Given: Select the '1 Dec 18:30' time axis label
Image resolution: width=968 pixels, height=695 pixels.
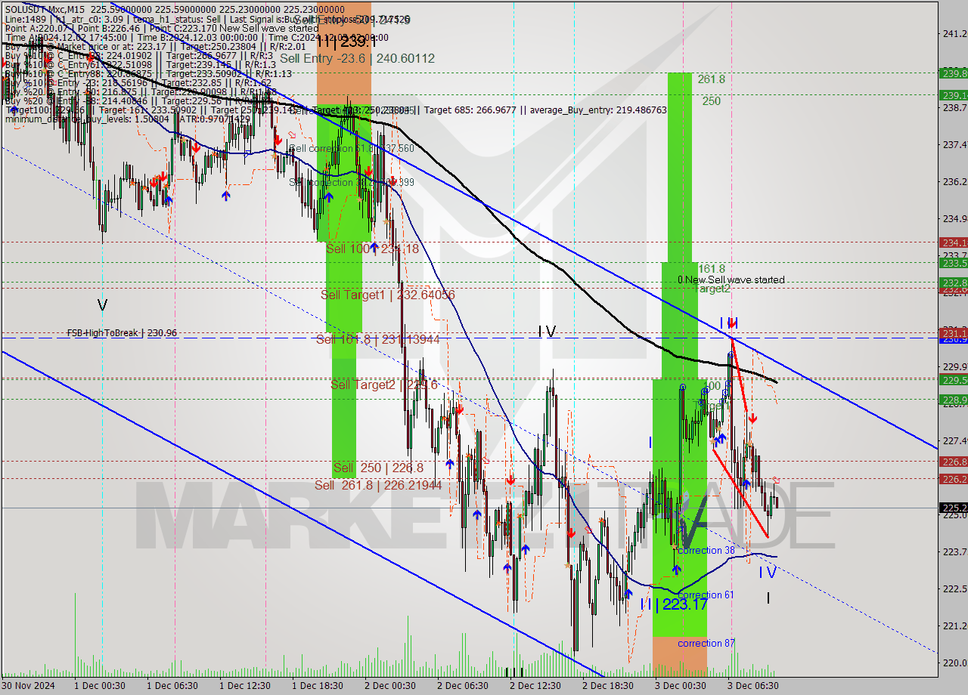Looking at the screenshot, I should pyautogui.click(x=318, y=686).
